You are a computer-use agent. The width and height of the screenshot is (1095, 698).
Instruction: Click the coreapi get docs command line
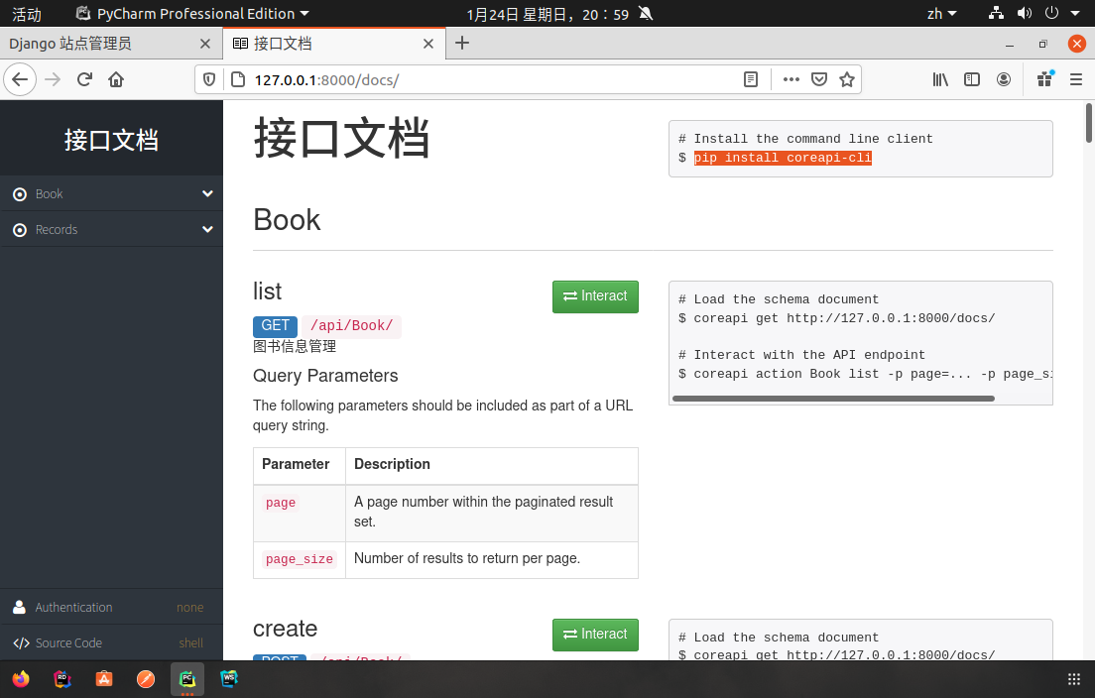coord(836,318)
